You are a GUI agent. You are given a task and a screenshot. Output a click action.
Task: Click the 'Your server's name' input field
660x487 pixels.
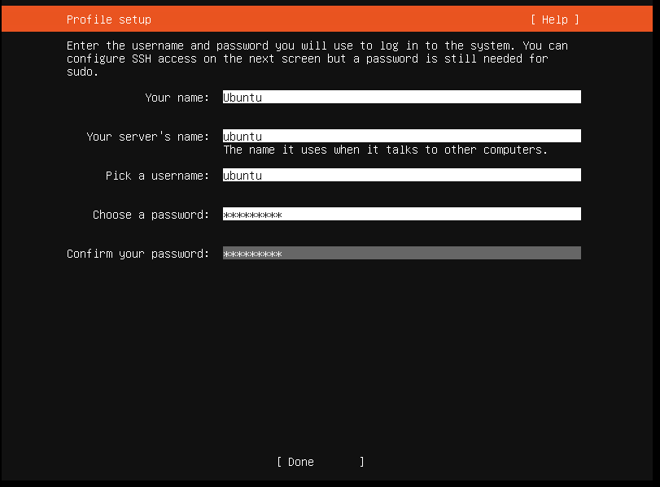[x=401, y=136]
